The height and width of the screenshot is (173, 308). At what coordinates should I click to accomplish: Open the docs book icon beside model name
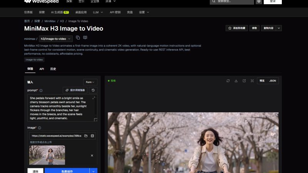click(x=85, y=37)
